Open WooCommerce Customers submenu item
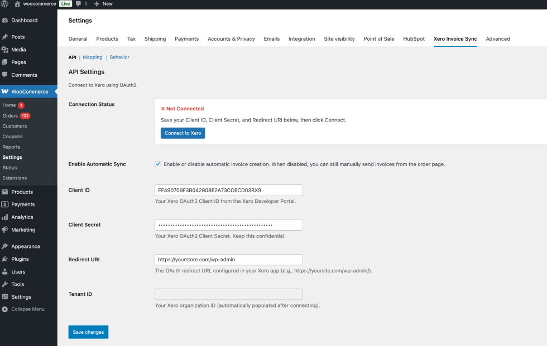This screenshot has height=346, width=547. 15,126
